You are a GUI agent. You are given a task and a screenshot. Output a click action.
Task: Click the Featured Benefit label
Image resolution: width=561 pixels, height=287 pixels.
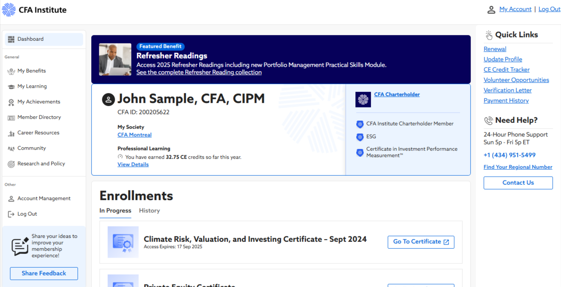tap(160, 46)
